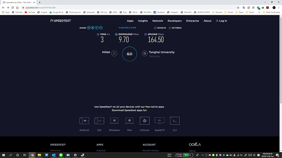Open the YouTube bookmark
Viewport: 282px width, 158px height.
(x=30, y=12)
